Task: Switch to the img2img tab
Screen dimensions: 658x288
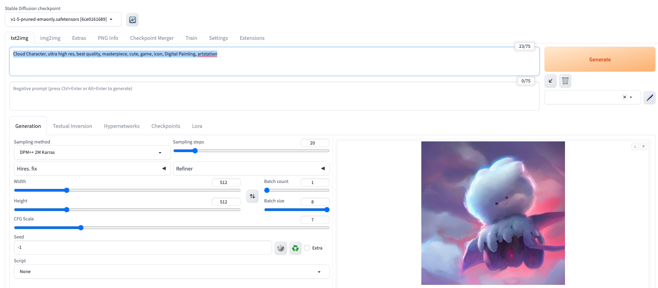Action: 50,38
